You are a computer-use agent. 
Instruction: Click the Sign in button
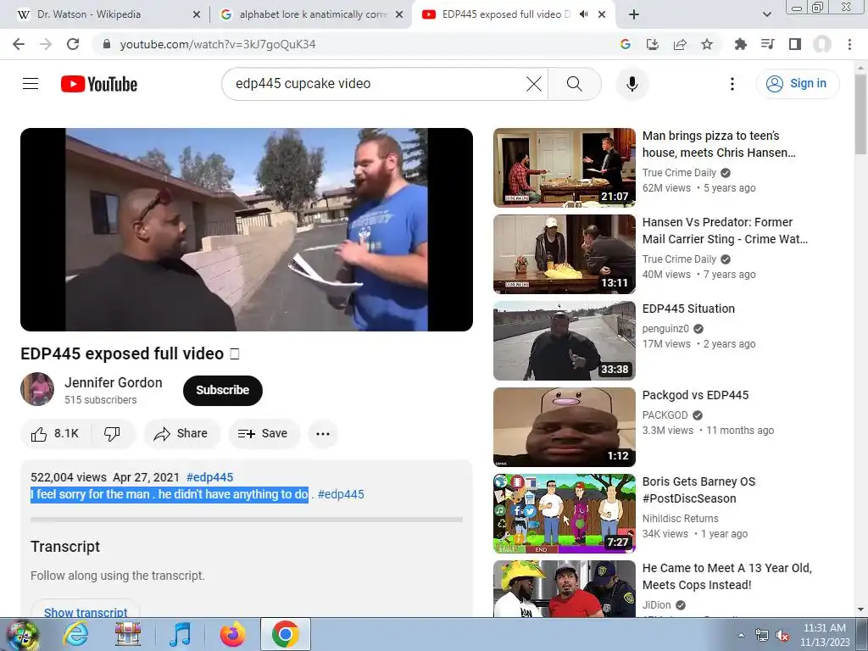click(x=797, y=84)
